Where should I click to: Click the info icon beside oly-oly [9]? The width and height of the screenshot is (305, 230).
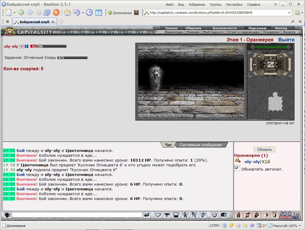(27, 46)
